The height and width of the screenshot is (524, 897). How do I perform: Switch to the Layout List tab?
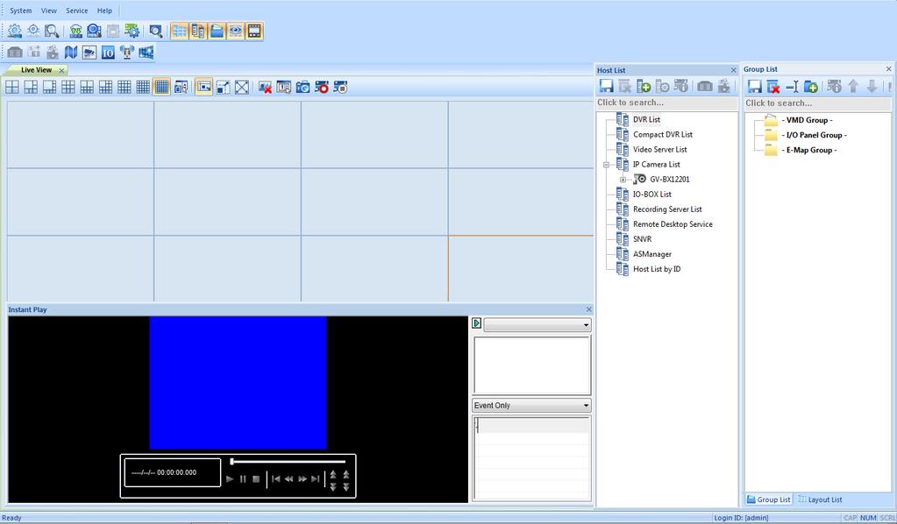(x=821, y=499)
